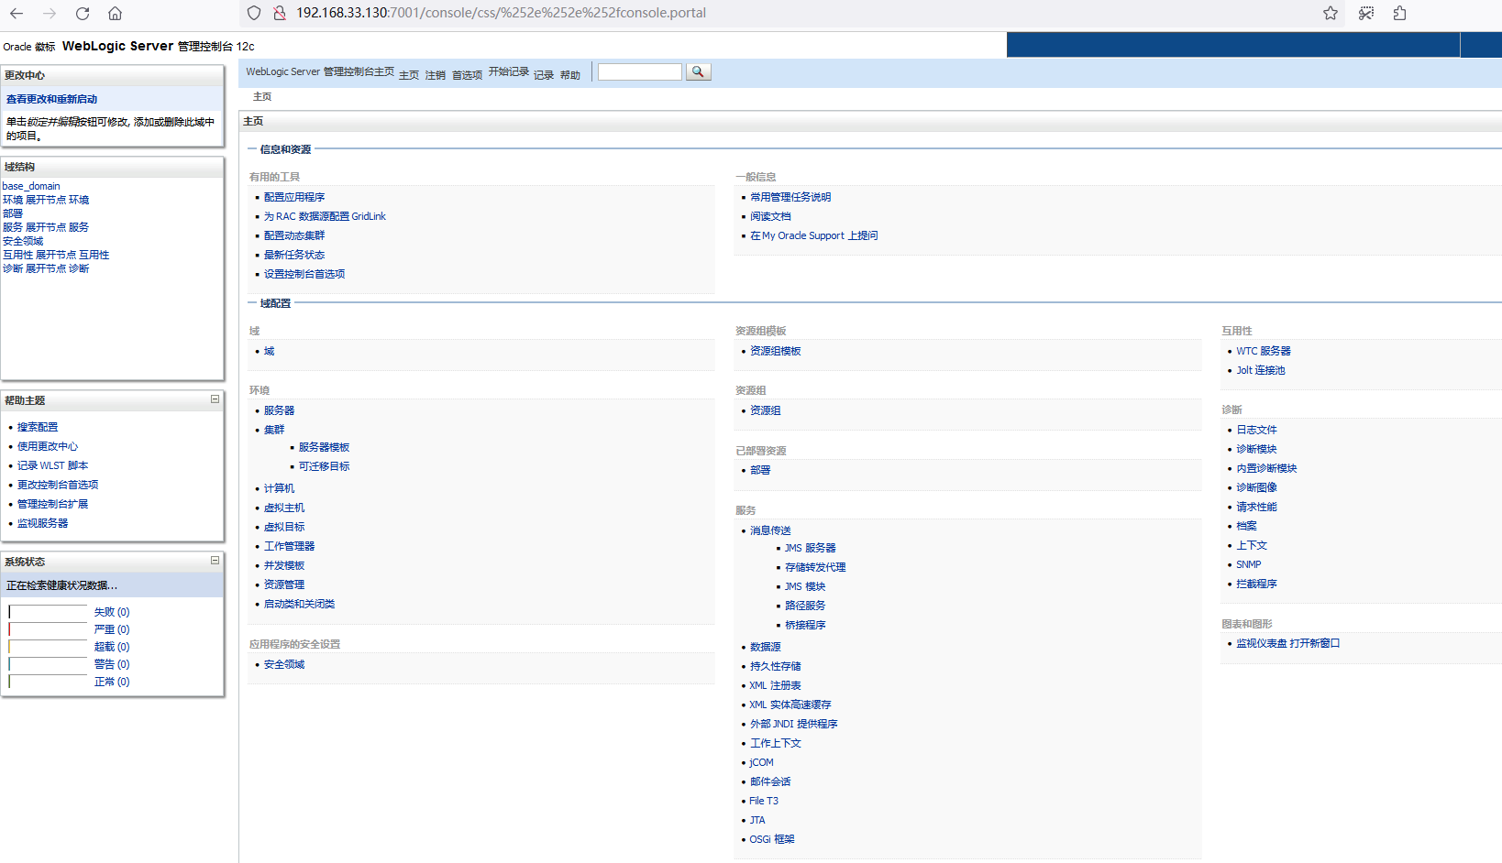Collapse the 系统状态 panel

pyautogui.click(x=215, y=561)
